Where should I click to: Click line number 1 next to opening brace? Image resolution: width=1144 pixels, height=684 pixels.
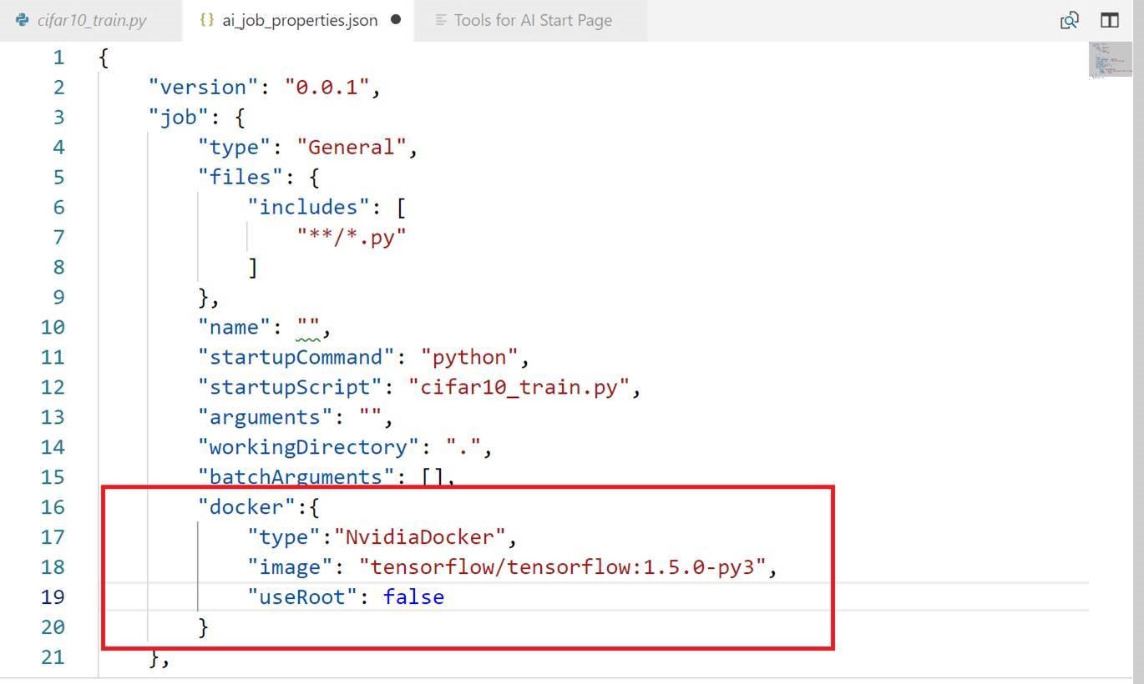[58, 57]
